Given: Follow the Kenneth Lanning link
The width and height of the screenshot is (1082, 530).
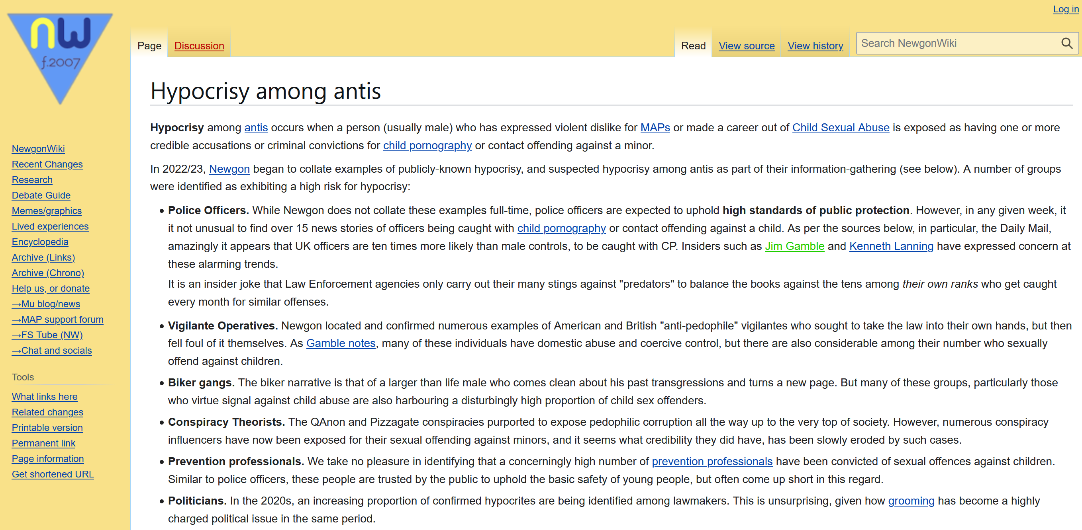Looking at the screenshot, I should [x=891, y=246].
